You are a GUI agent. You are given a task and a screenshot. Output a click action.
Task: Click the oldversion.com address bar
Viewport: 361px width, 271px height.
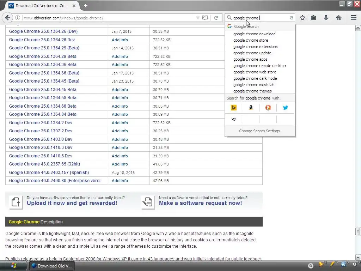click(108, 18)
